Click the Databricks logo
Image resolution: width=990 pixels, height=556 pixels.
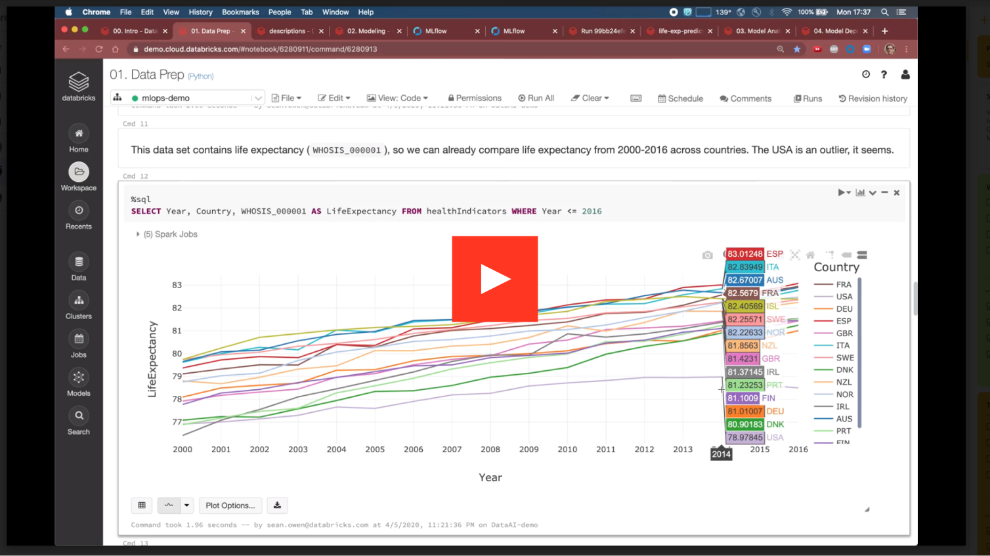[79, 86]
